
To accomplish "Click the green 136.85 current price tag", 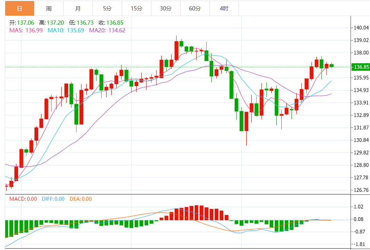I will point(361,67).
